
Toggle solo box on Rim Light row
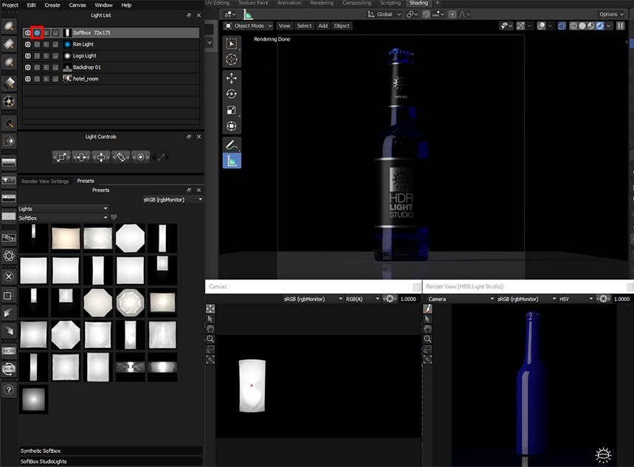[37, 44]
